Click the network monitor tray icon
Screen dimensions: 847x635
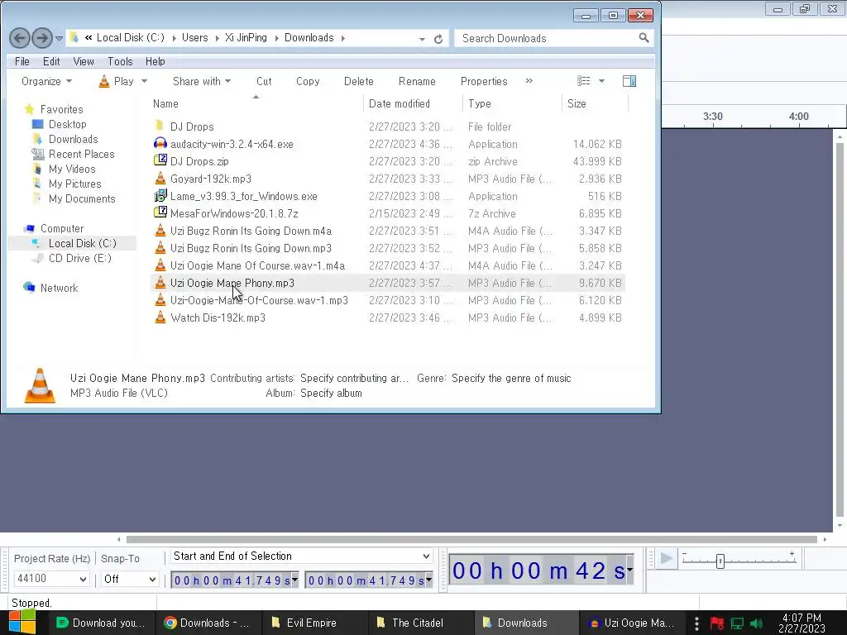coord(737,623)
